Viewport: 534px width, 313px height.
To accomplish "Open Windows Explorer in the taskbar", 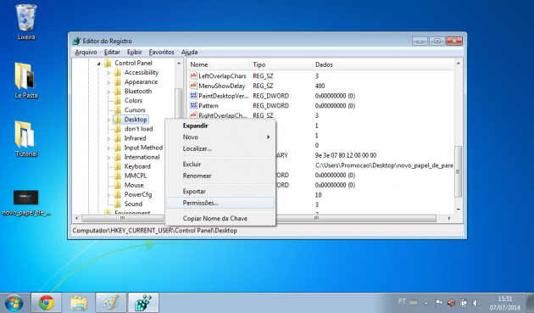I will click(x=79, y=303).
